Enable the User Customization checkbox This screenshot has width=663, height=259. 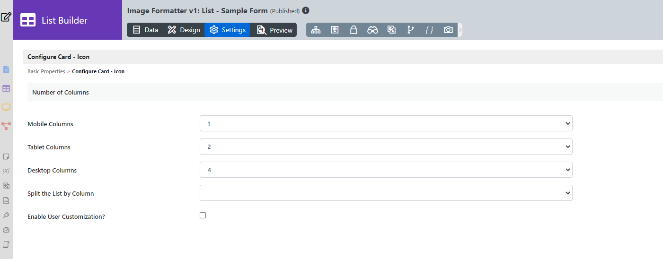[x=203, y=216]
